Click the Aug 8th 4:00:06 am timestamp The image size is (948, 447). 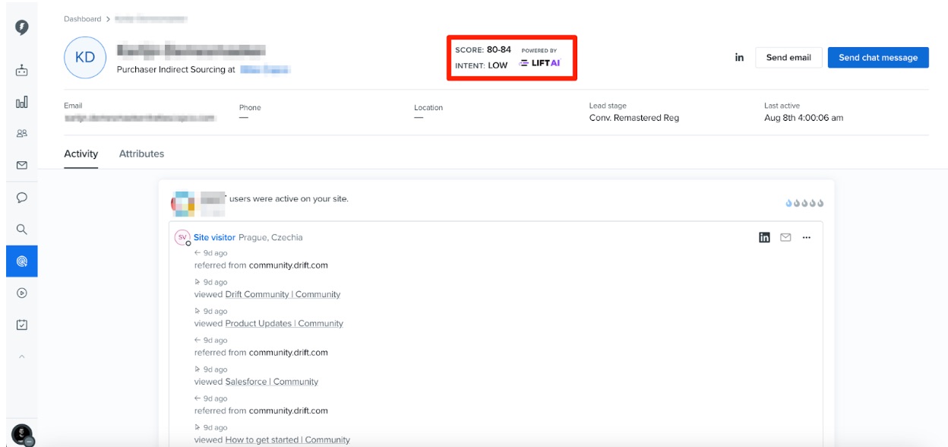click(804, 118)
